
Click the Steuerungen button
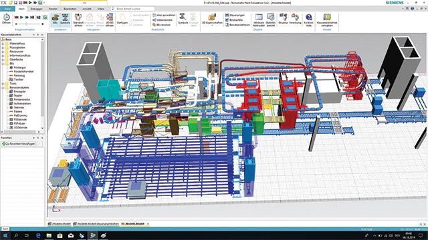click(x=235, y=15)
